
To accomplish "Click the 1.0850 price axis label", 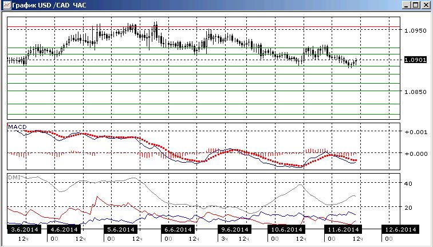I will (415, 92).
